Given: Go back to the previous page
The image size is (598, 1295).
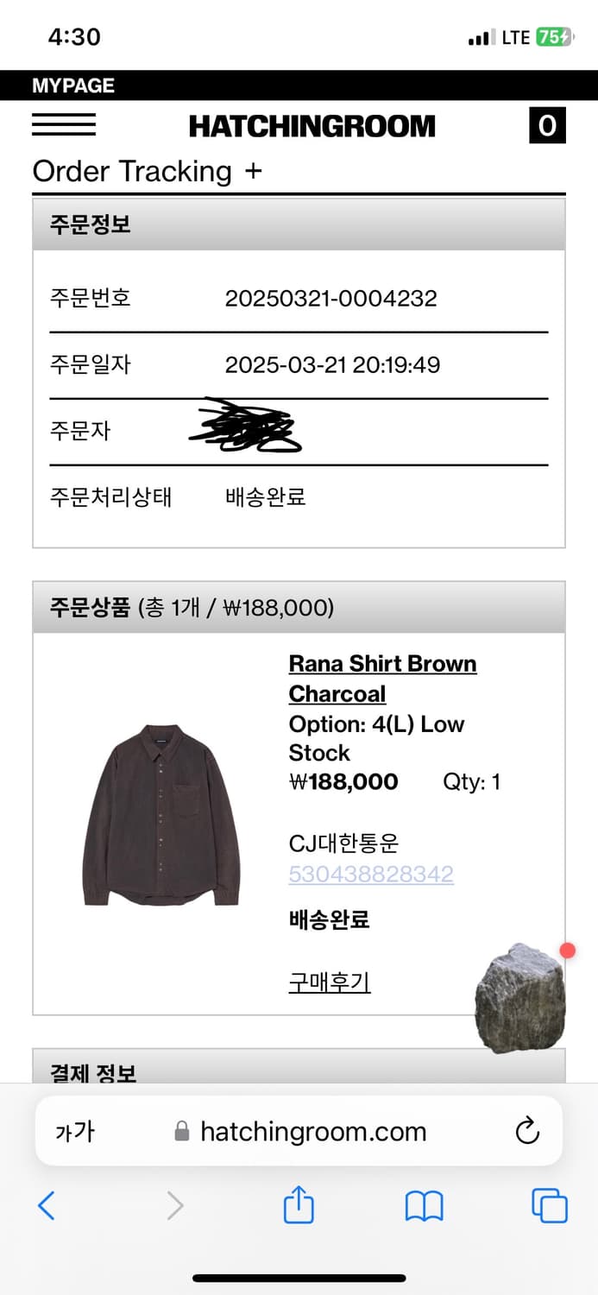Looking at the screenshot, I should (47, 1205).
